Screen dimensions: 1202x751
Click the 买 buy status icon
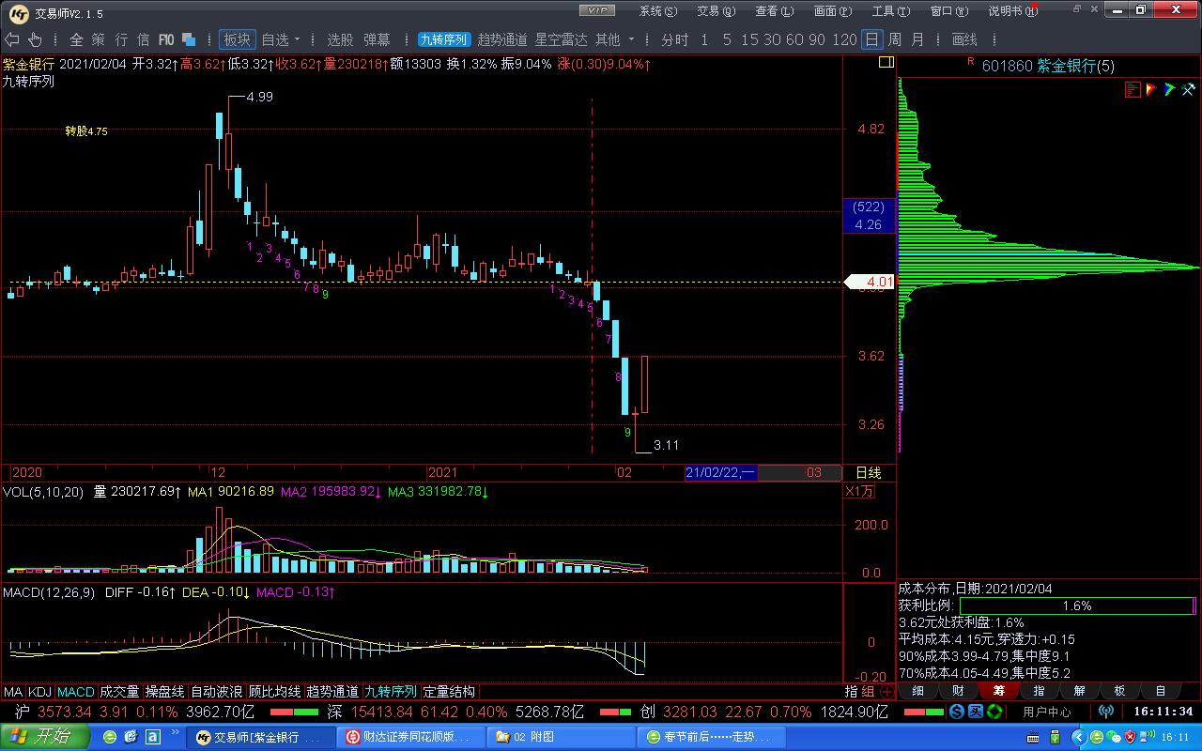(977, 712)
